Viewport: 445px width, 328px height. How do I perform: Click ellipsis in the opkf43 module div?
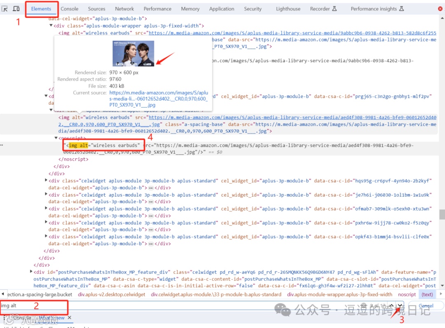pos(151,244)
